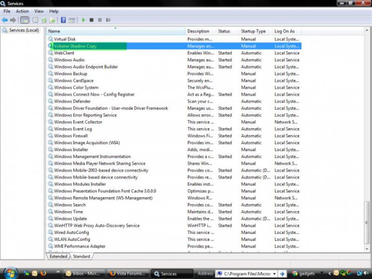
Task: Open the Help menu
Action: [54, 11]
